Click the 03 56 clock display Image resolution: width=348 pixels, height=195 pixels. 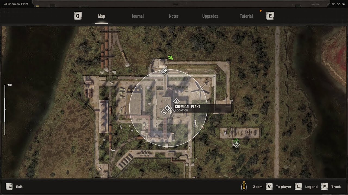337,4
